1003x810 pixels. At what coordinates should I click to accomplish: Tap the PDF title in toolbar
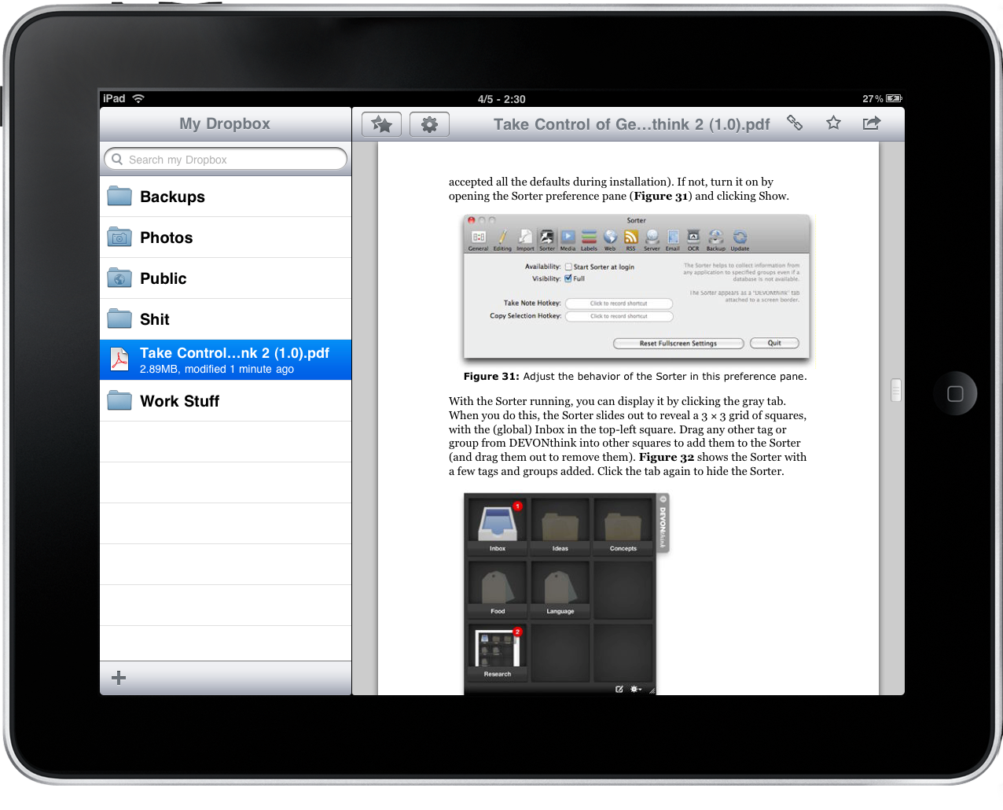(632, 124)
